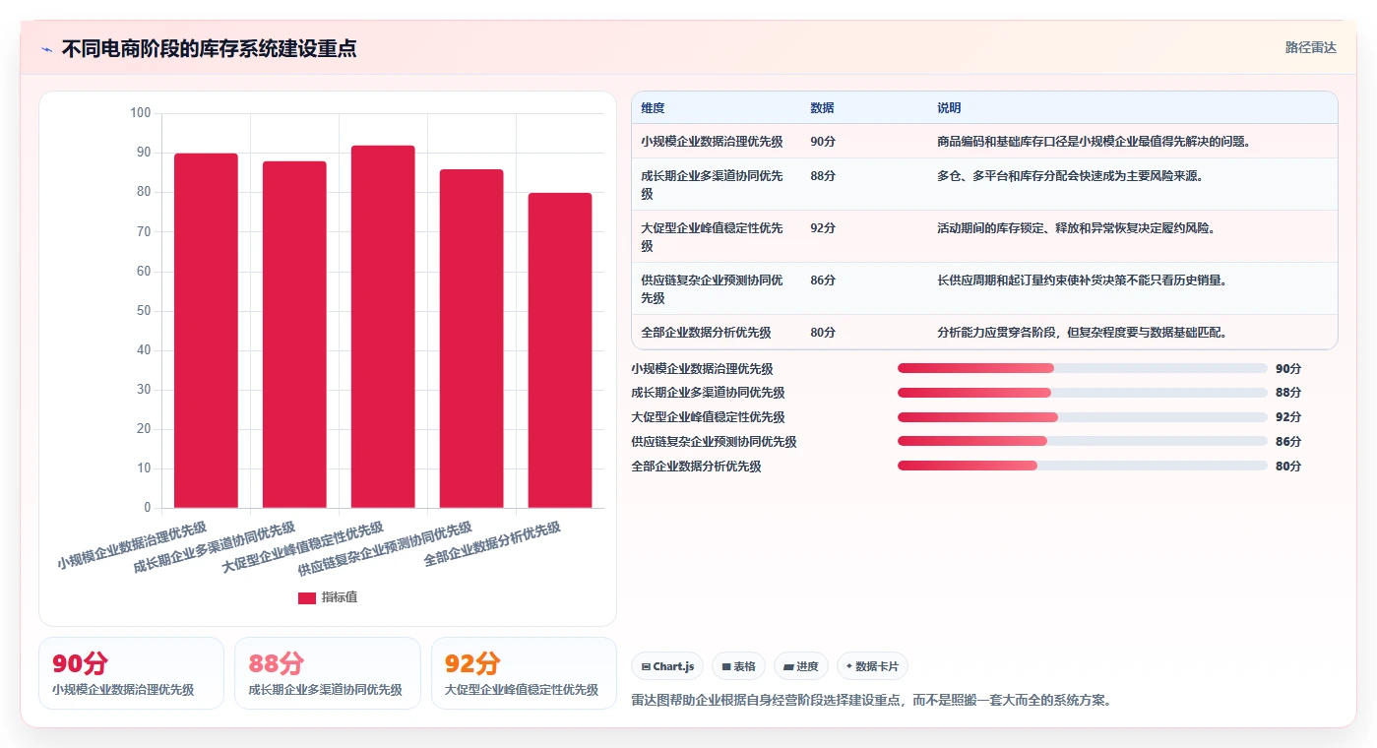Viewport: 1377px width, 748px height.
Task: Click the 指标值 legend label
Action: click(340, 597)
